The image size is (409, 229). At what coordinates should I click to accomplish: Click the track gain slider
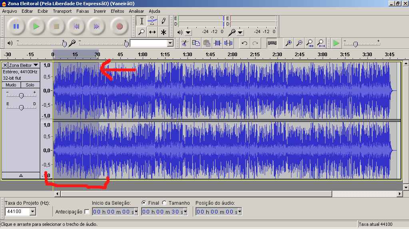[x=21, y=96]
